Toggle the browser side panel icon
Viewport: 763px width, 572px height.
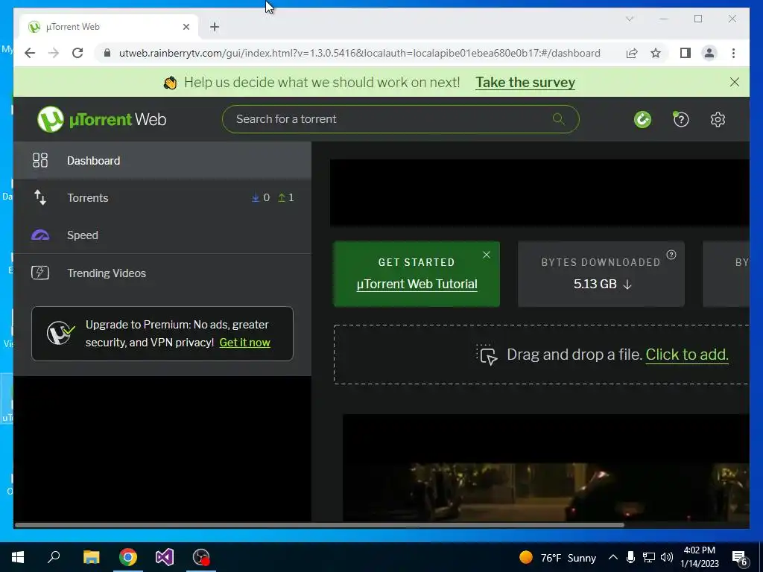point(686,53)
